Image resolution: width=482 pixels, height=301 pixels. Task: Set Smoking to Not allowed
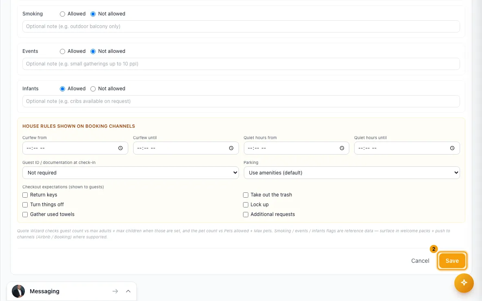[x=93, y=14]
